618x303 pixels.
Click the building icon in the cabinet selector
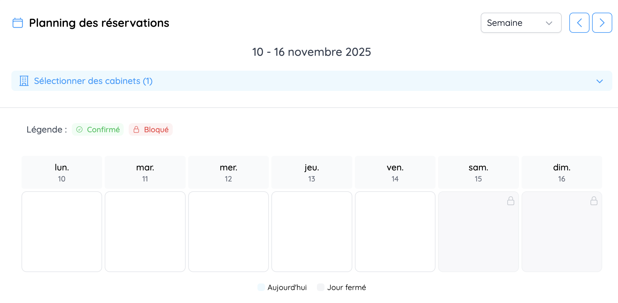(x=24, y=81)
